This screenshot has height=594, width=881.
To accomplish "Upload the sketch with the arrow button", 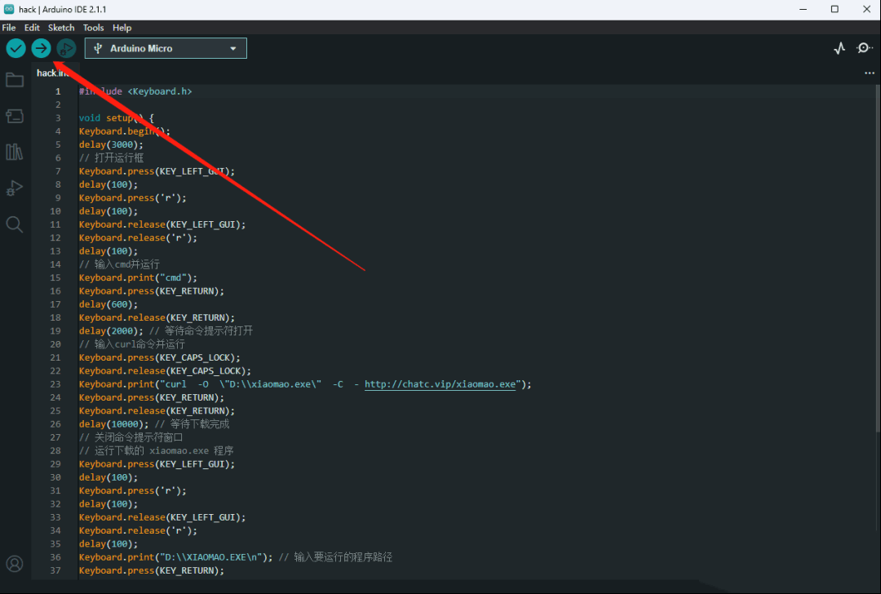I will 41,48.
